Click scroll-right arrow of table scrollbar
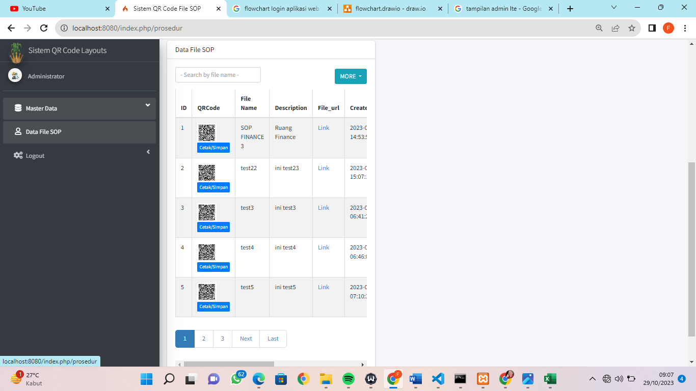Viewport: 696px width, 391px height. pos(363,364)
